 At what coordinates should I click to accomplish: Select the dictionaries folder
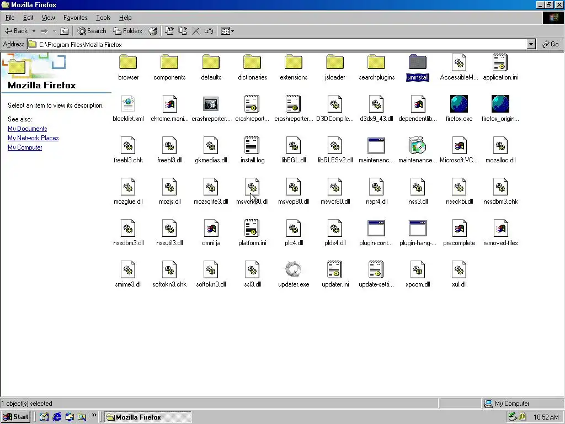point(252,62)
